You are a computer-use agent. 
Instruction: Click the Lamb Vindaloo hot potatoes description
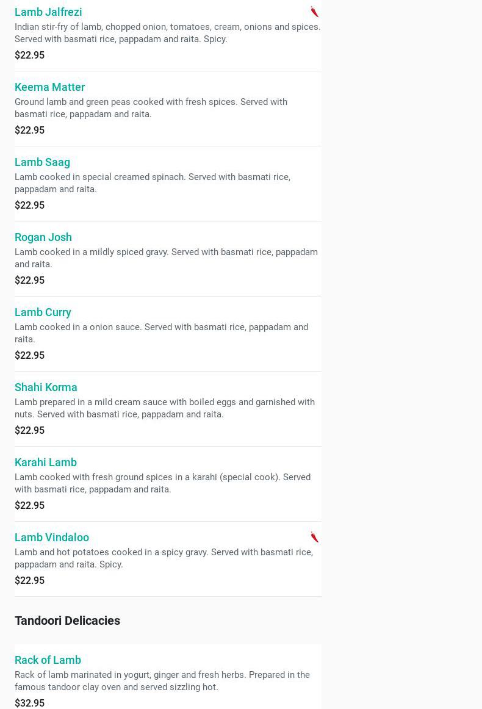164,558
